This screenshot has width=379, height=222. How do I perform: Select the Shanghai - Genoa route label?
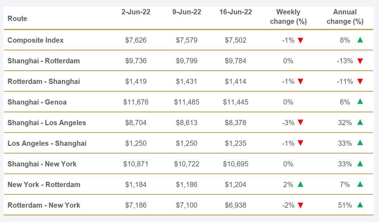tap(37, 102)
